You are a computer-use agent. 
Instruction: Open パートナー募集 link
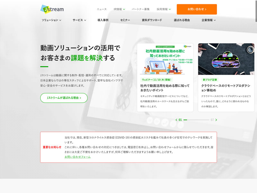tap(140, 9)
